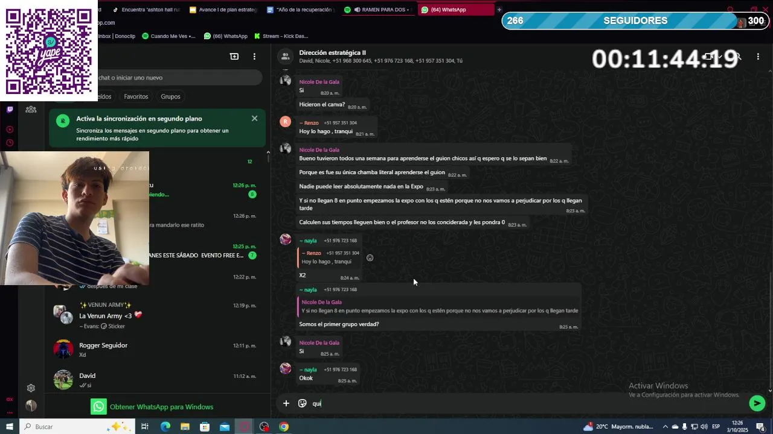Open Mail app from taskbar

click(225, 427)
